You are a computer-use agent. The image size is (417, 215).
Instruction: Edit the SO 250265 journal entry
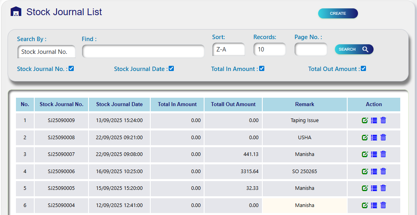(364, 172)
